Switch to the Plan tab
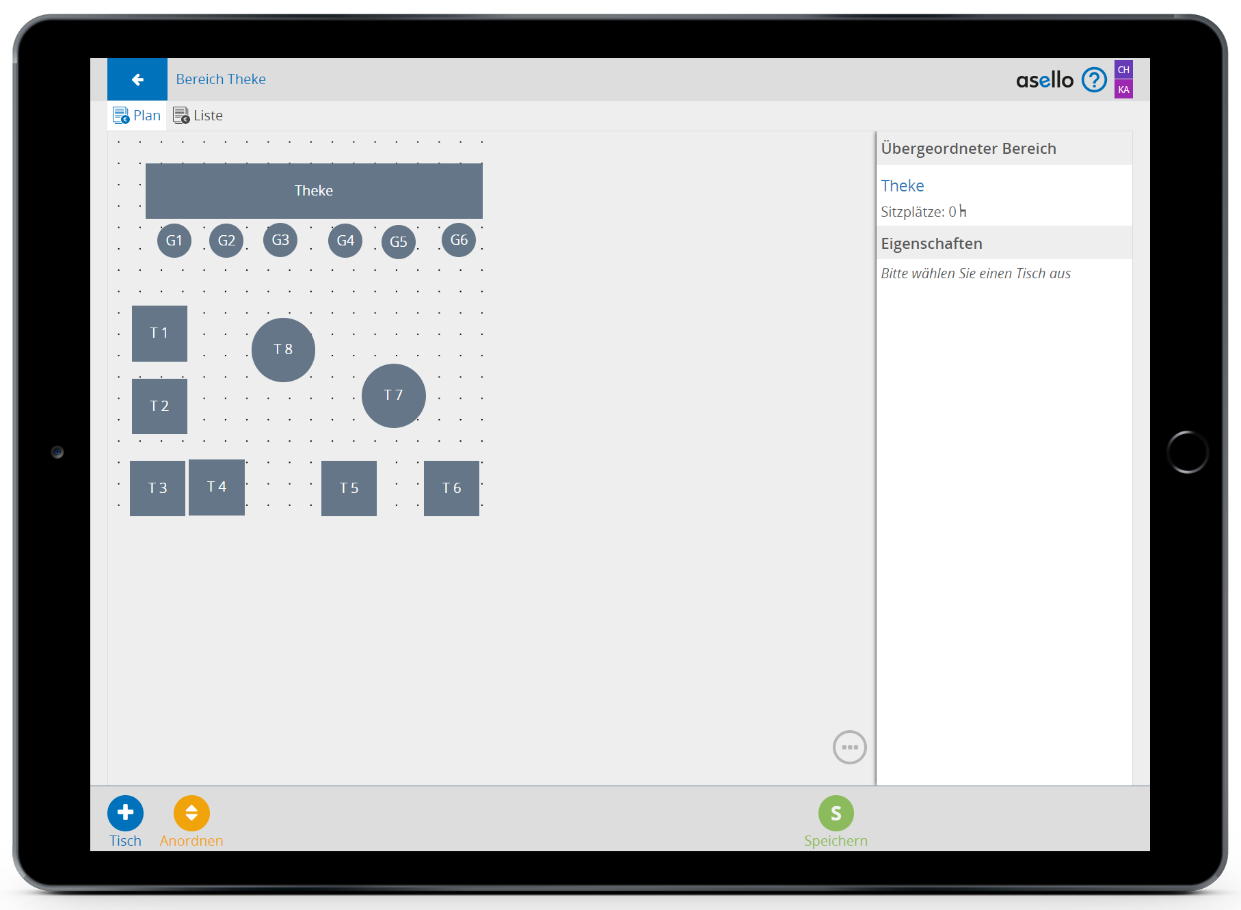This screenshot has width=1241, height=910. (x=137, y=116)
